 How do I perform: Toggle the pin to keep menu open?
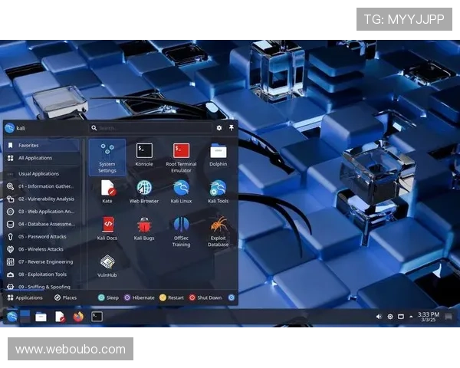[x=232, y=128]
